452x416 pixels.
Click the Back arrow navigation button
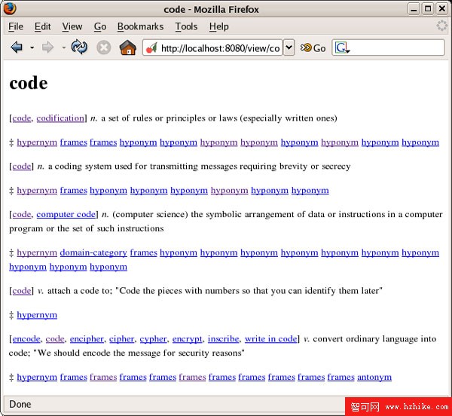click(x=17, y=47)
